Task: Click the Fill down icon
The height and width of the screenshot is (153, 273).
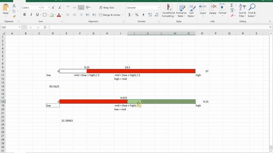Action: pos(232,11)
